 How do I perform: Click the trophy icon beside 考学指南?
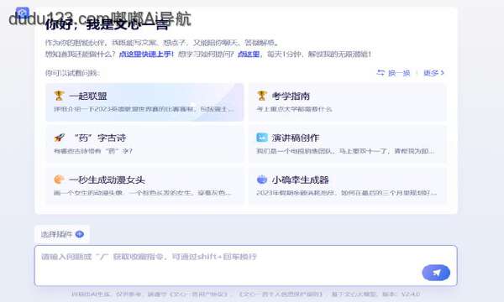point(261,96)
